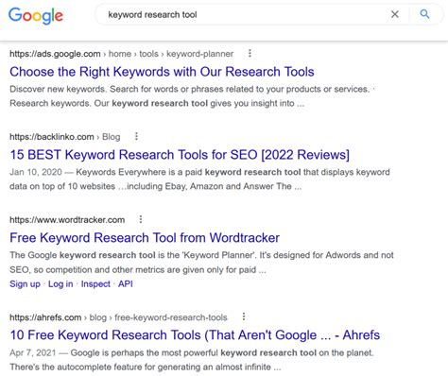Click the https://ahrefs.com blog URL breadcrumb
This screenshot has width=448, height=376.
118,317
